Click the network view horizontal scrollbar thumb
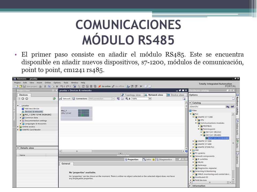The height and width of the screenshot is (192, 257). 77,151
